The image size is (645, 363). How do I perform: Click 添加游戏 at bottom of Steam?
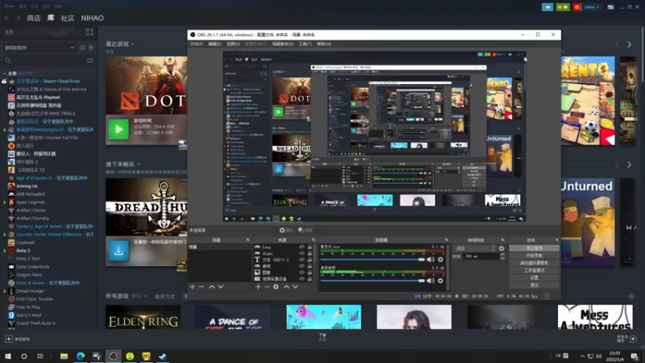17,339
